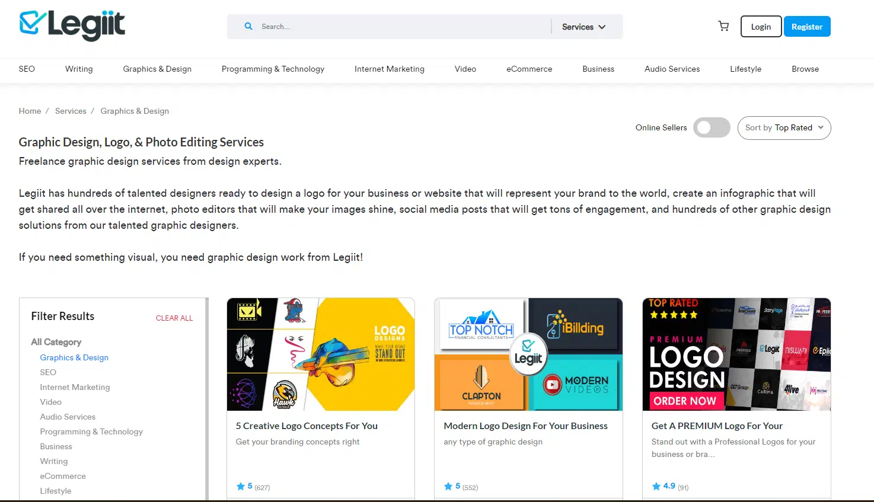Open the Writing menu
The height and width of the screenshot is (502, 874).
pyautogui.click(x=79, y=69)
